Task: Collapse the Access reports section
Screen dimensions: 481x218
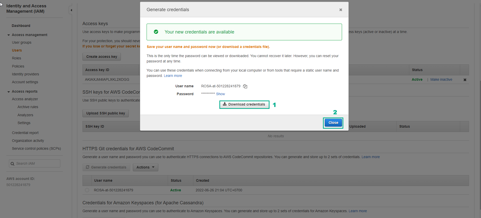Action: (9, 92)
